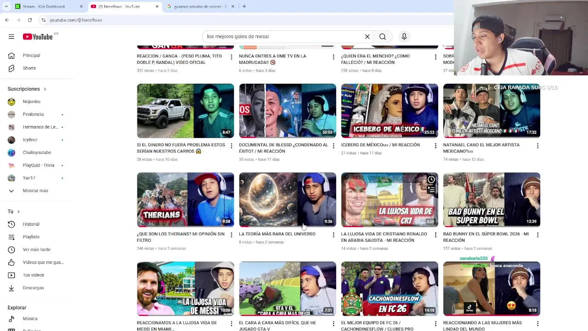Open THERIANS video thumbnail

[x=185, y=200]
